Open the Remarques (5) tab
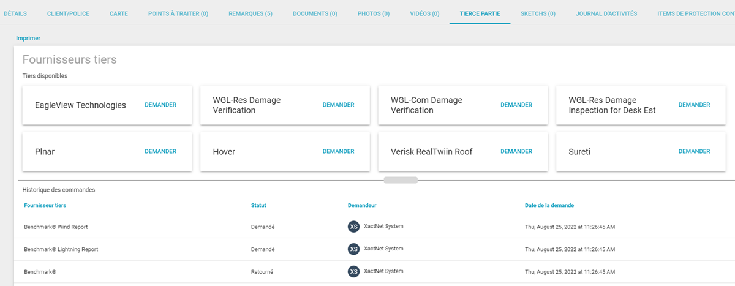This screenshot has height=286, width=735. point(251,13)
